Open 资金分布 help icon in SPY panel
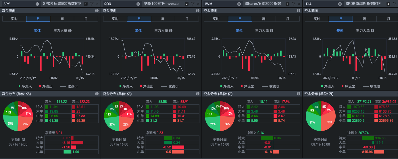Image resolution: width=398 pixels, height=159 pixels. tap(97, 94)
